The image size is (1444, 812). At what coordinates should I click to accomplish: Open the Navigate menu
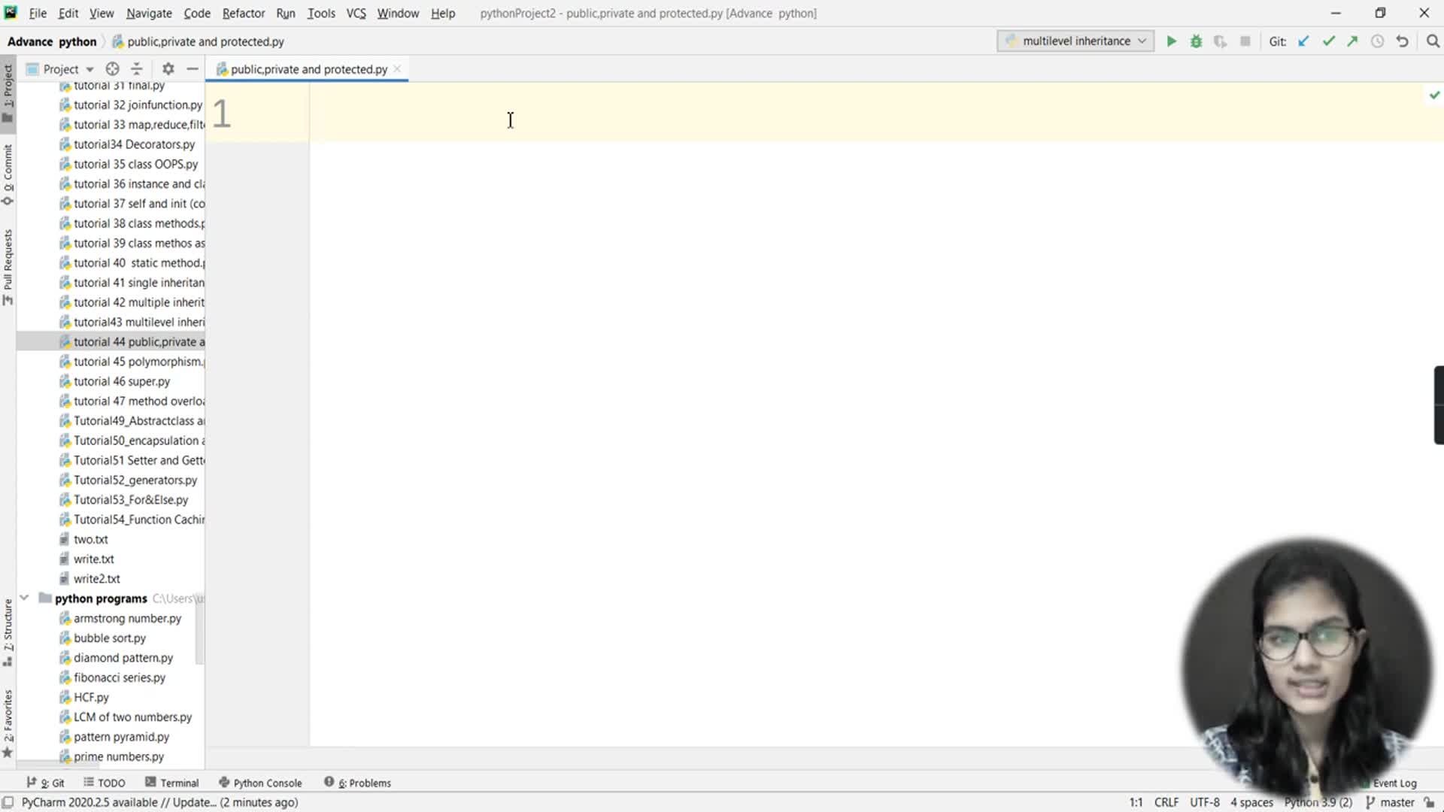point(149,13)
